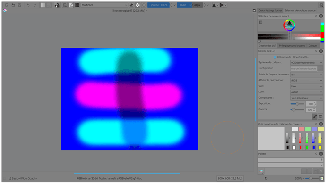Toggle preserve alpha mode
326x183 pixels.
point(137,5)
